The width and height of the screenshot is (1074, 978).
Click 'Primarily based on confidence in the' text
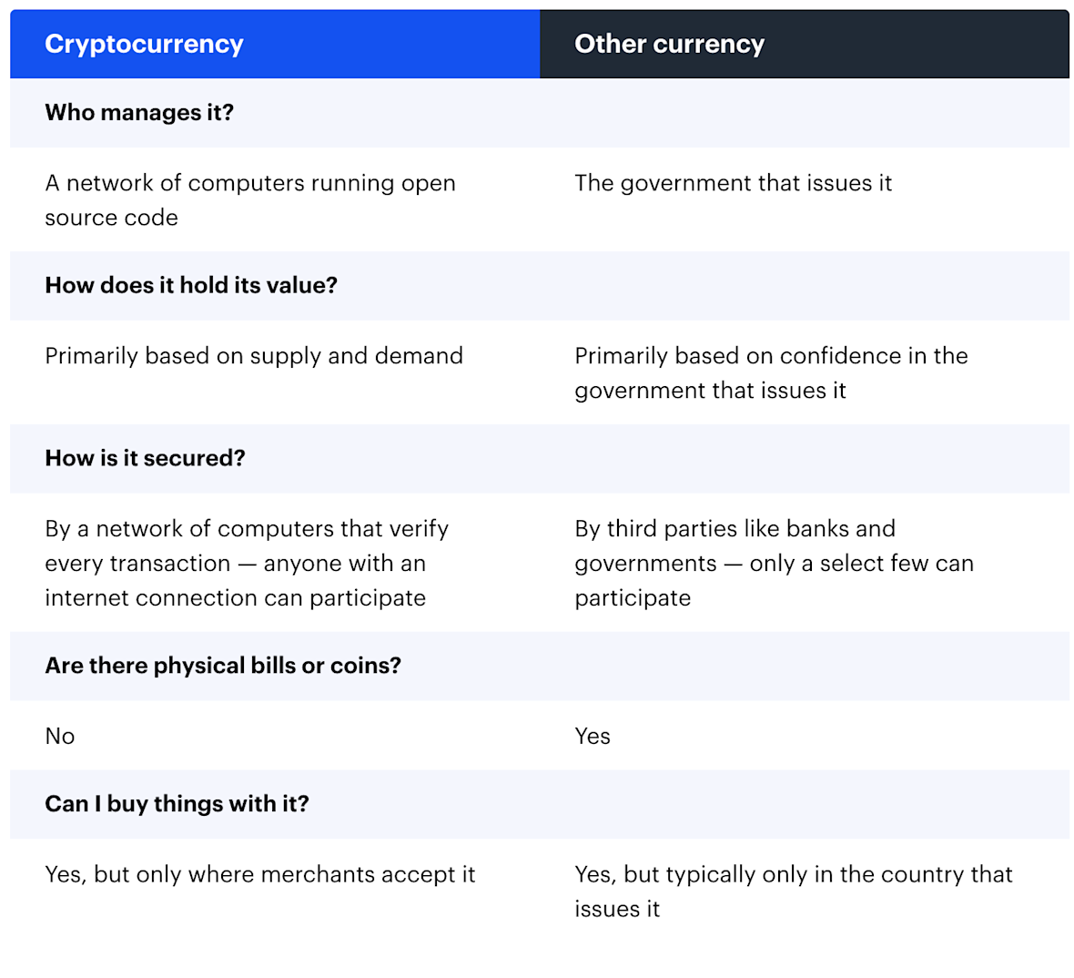[x=771, y=356]
